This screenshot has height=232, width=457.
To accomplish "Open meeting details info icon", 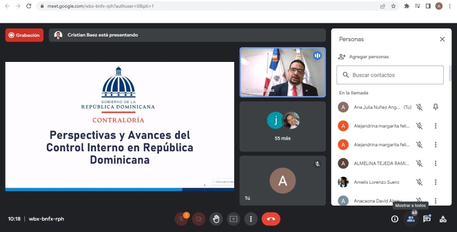I will (395, 219).
